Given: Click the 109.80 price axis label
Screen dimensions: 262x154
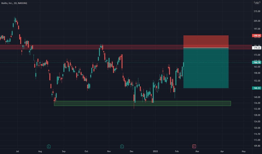Looking at the screenshot, I should pyautogui.click(x=257, y=146).
